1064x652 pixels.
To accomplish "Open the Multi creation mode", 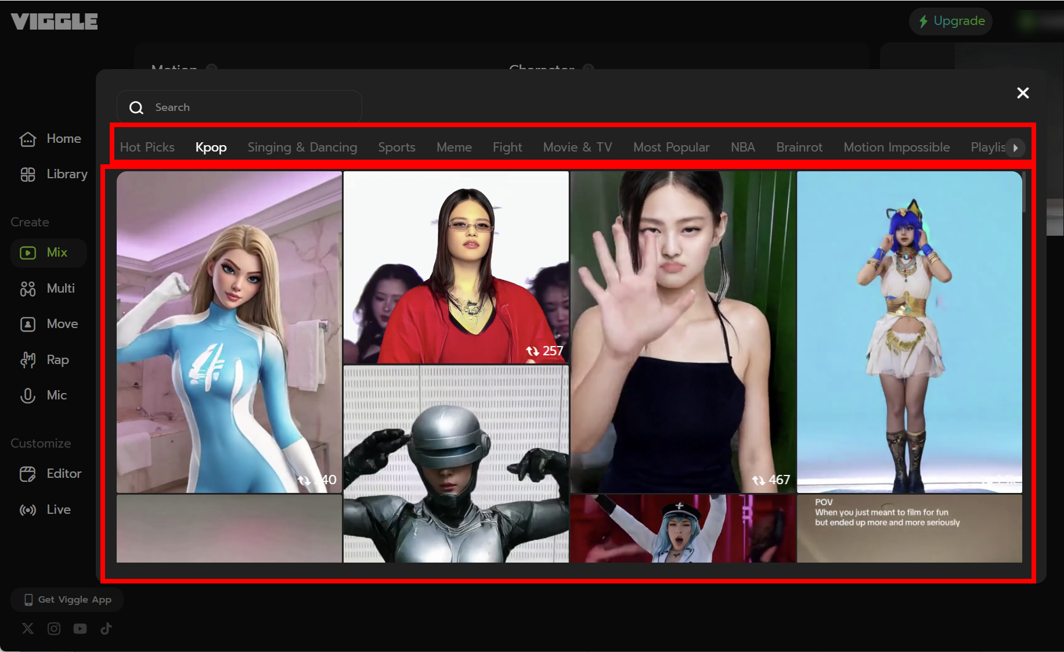I will 48,289.
